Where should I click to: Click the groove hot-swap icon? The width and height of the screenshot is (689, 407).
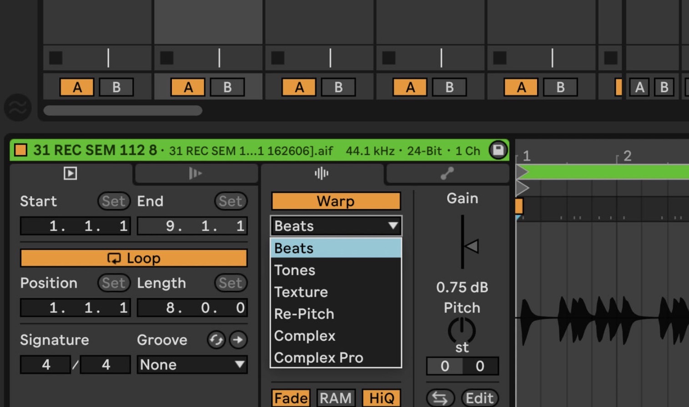[x=216, y=340]
